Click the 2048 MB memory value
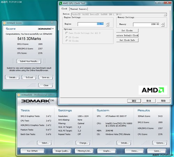174x157 pixels. [x=109, y=131]
